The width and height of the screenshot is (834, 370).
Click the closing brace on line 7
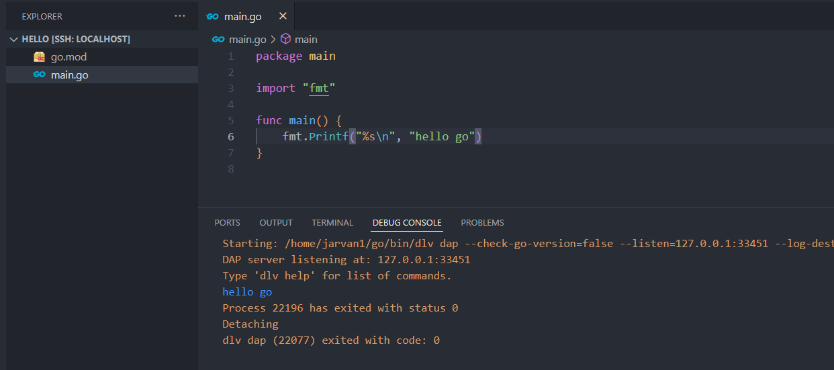click(x=259, y=152)
